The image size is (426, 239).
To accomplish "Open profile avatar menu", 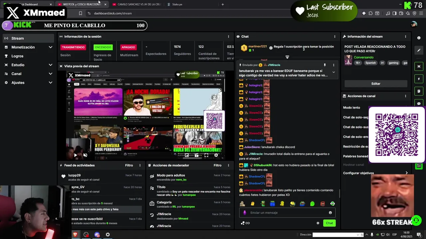I will point(414,24).
